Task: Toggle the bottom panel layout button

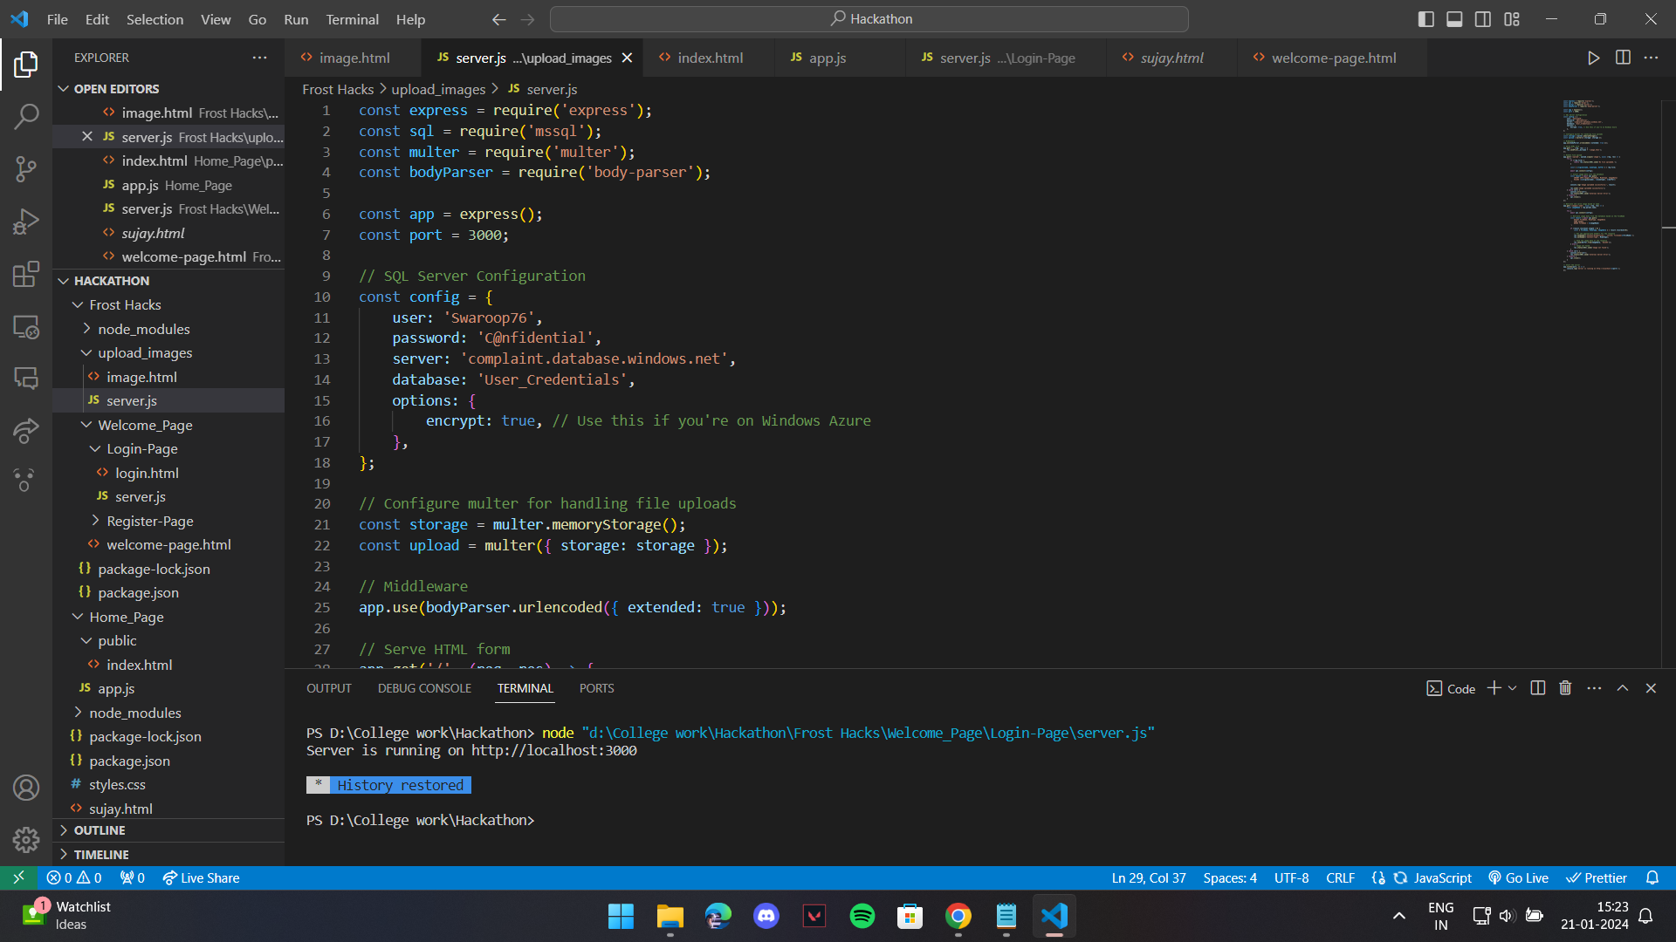Action: coord(1454,19)
